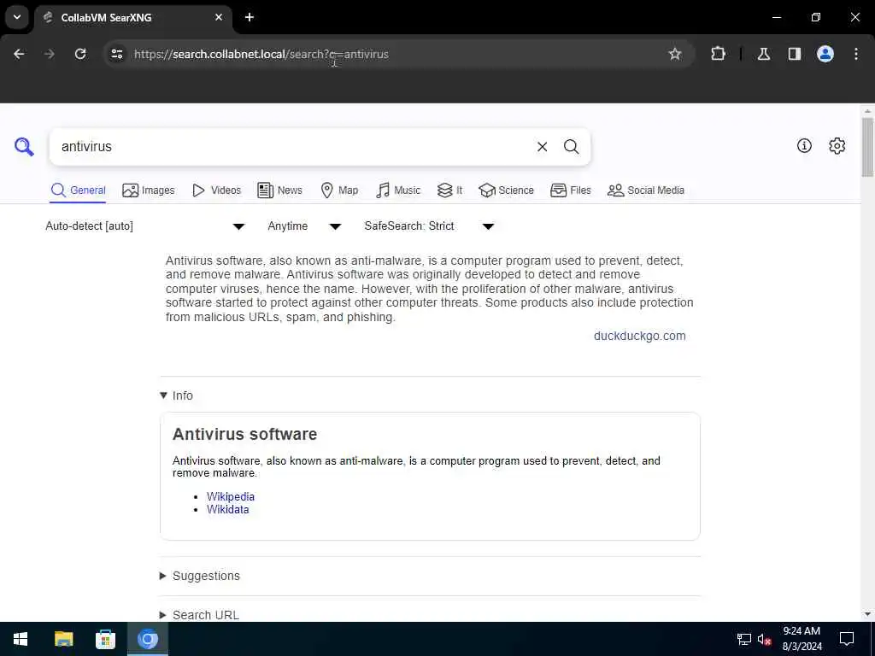The height and width of the screenshot is (656, 875).
Task: Switch to the Images tab
Action: coord(149,190)
